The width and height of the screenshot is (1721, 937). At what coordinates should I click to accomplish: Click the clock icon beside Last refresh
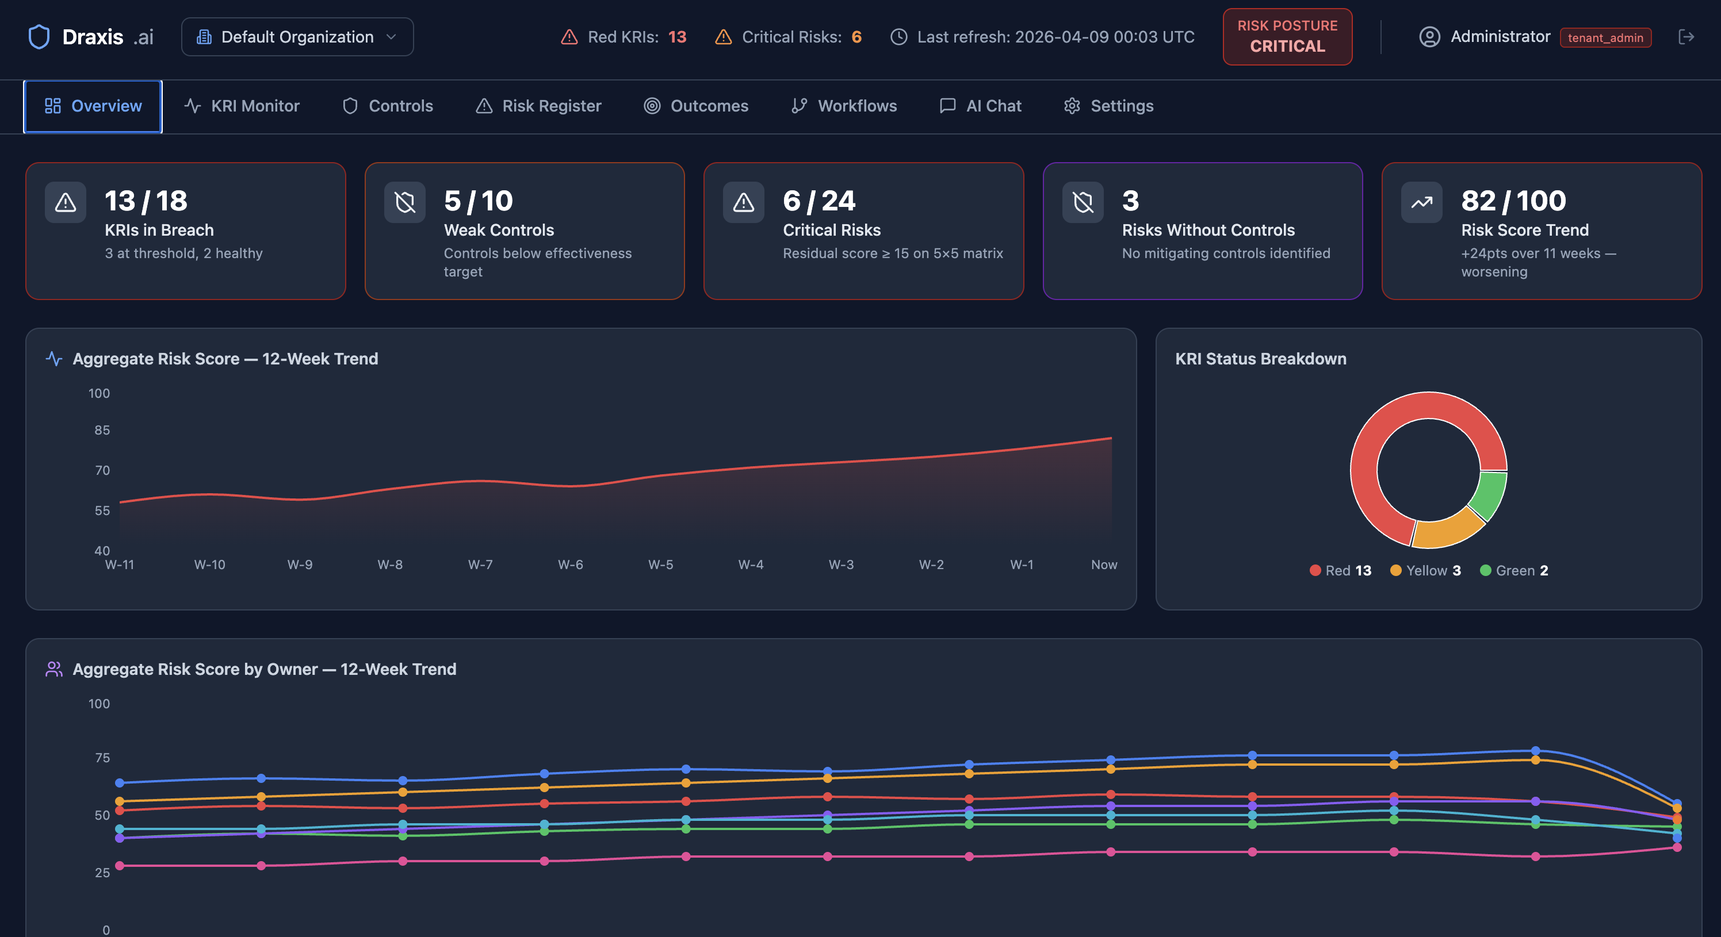[898, 37]
